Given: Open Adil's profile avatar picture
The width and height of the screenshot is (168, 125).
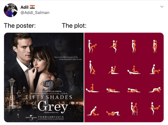Looking at the screenshot, I should click(11, 10).
